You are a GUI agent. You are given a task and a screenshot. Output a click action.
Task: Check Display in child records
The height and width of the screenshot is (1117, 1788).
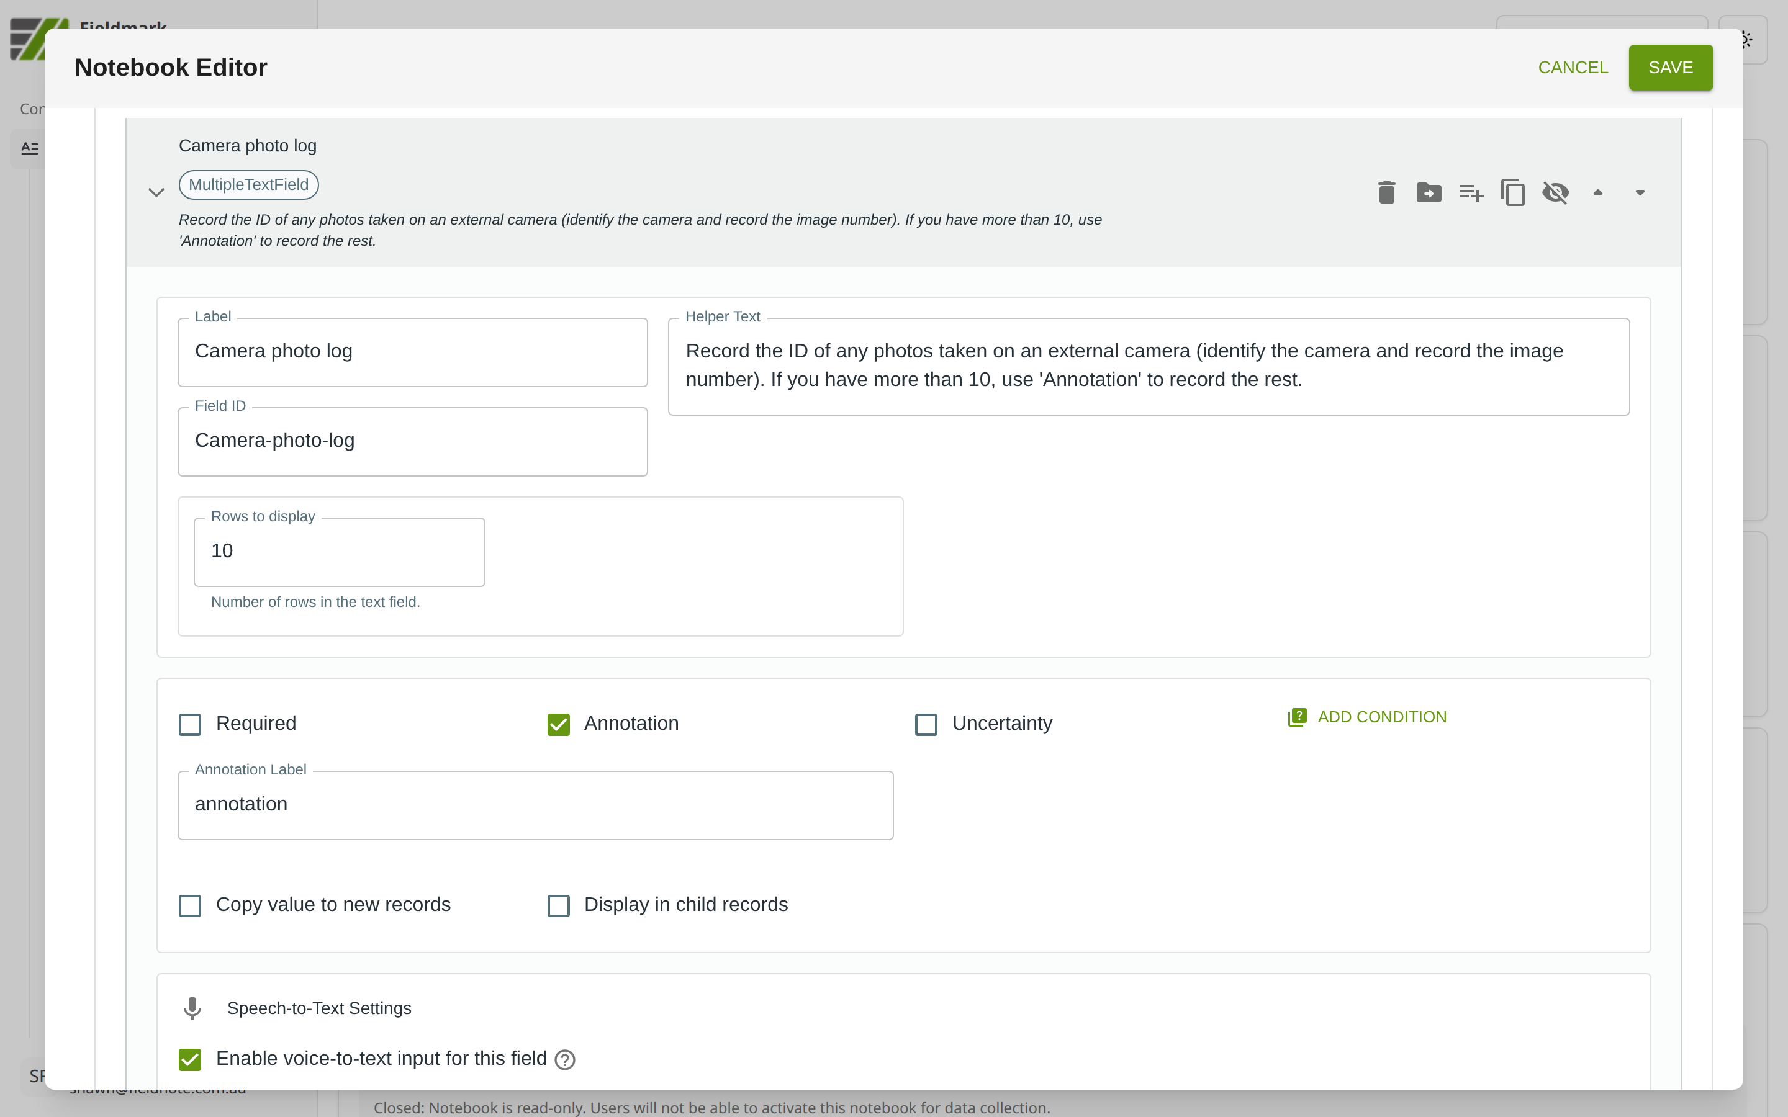(x=559, y=905)
